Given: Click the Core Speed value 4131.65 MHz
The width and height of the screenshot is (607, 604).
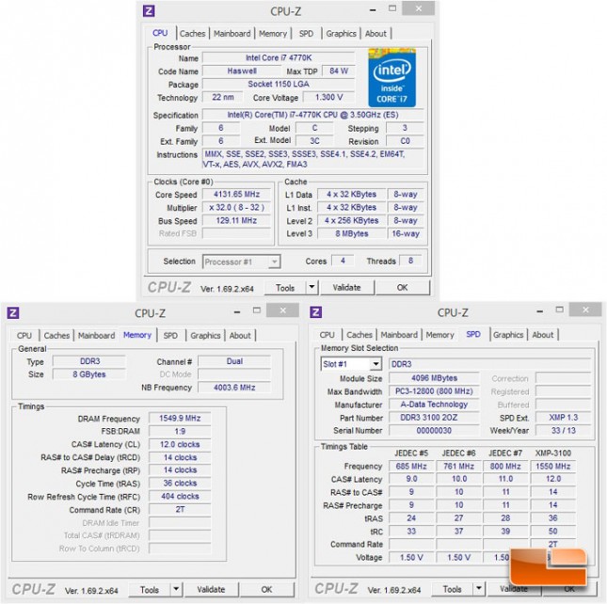Looking at the screenshot, I should [x=236, y=194].
